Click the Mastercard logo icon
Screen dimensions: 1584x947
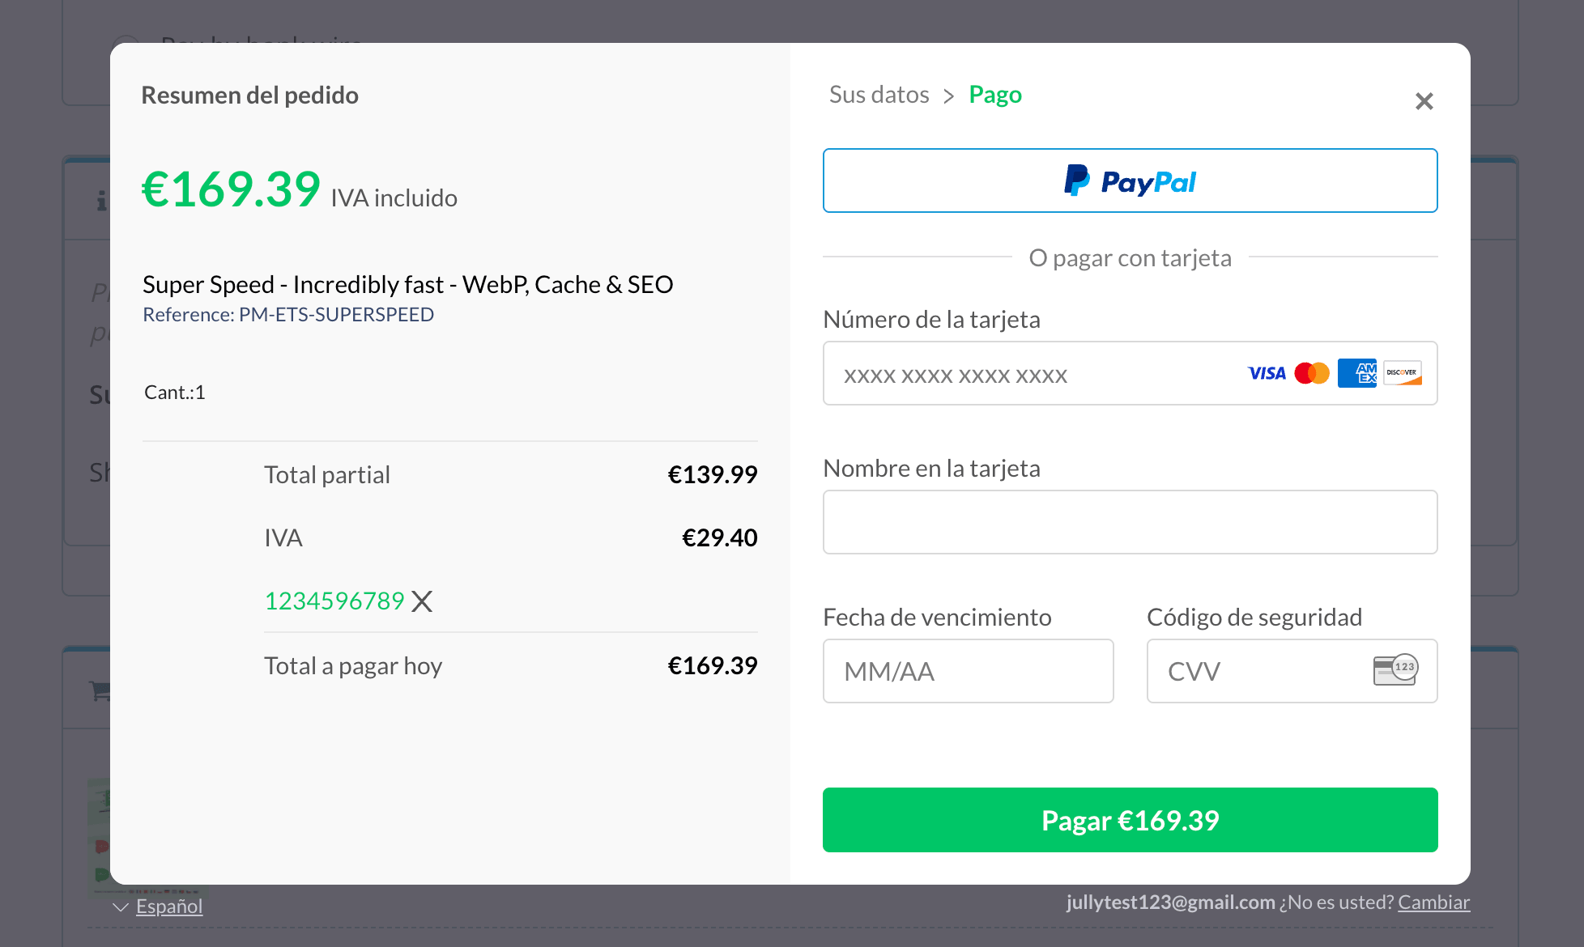coord(1312,373)
